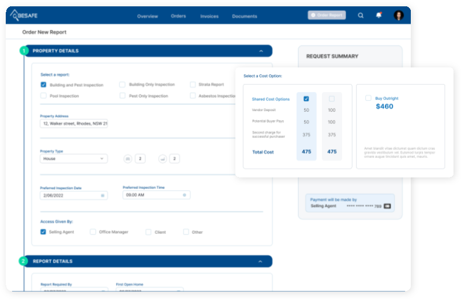Collapse the Report Details section
Image resolution: width=461 pixels, height=299 pixels.
pos(261,262)
